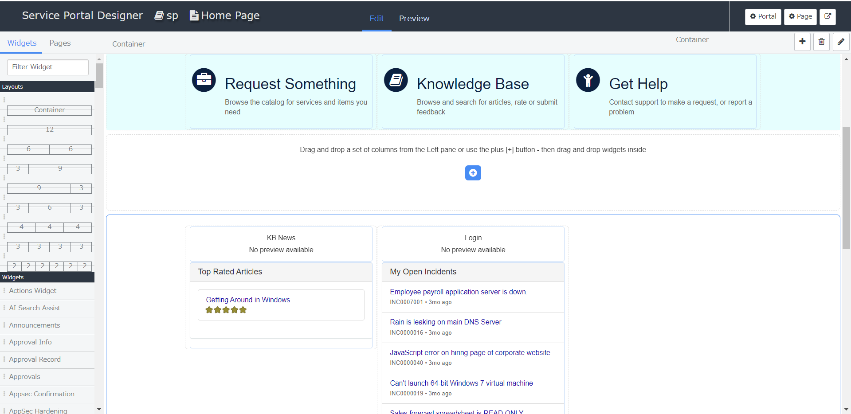Delete the container using the trash icon
Image resolution: width=851 pixels, height=414 pixels.
click(x=821, y=42)
